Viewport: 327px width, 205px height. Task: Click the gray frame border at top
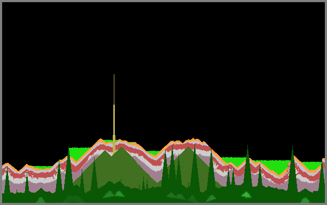coord(163,1)
